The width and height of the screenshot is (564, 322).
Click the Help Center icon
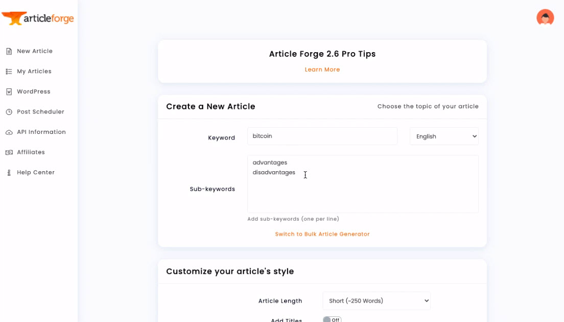9,173
